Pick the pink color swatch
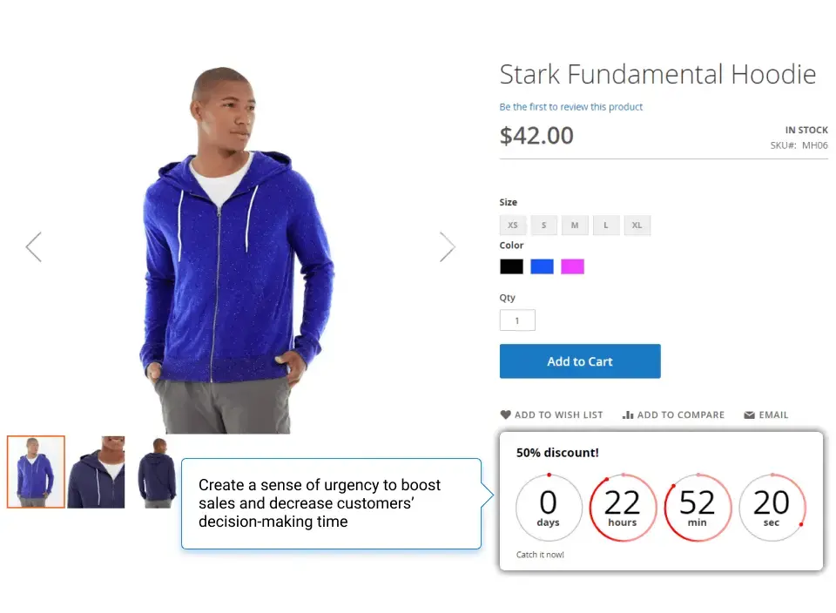836x613 pixels. click(572, 266)
